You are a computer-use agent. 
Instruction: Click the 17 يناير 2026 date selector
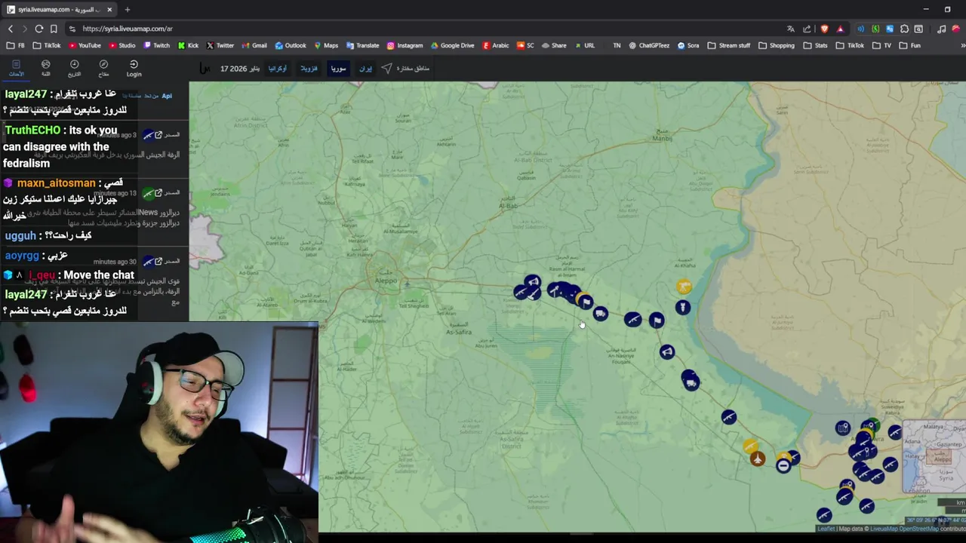point(240,68)
